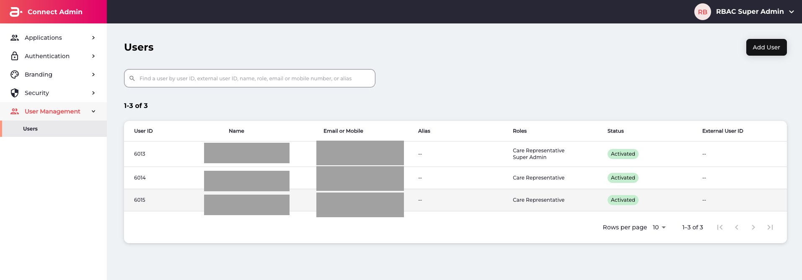
Task: Focus the Find a user search field
Action: pyautogui.click(x=250, y=78)
